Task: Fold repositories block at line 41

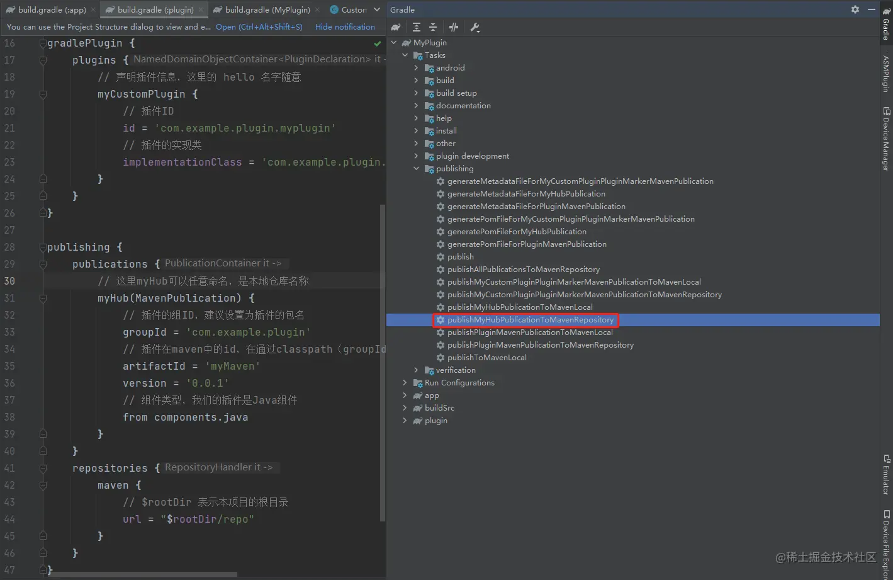Action: (x=43, y=469)
